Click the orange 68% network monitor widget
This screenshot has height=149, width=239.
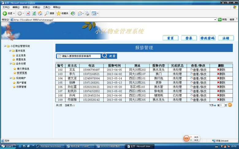pyautogui.click(x=186, y=138)
